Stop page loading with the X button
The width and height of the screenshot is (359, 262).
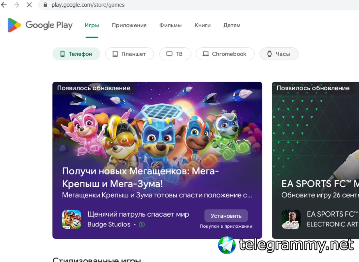click(29, 5)
